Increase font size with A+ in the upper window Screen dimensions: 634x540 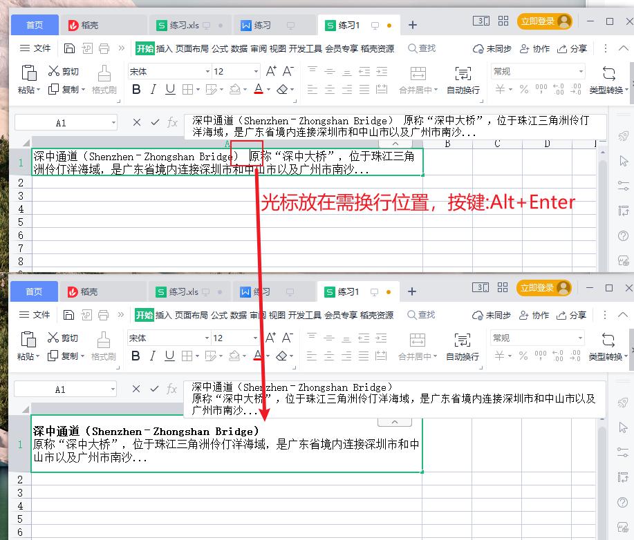271,71
